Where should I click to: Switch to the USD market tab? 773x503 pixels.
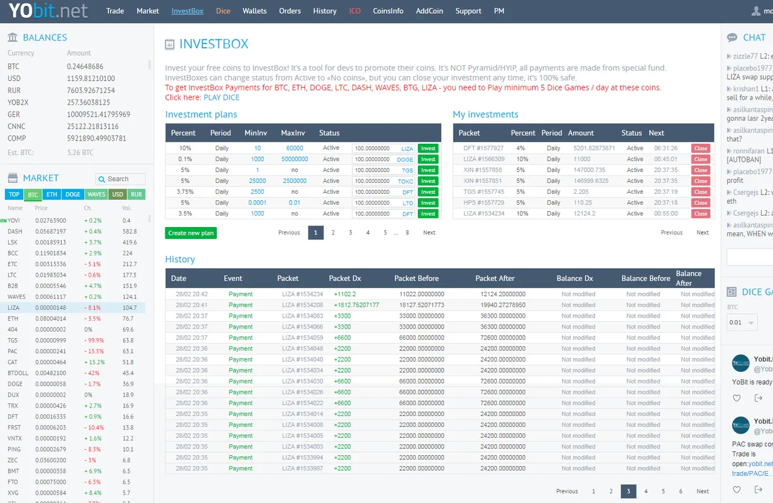[117, 194]
